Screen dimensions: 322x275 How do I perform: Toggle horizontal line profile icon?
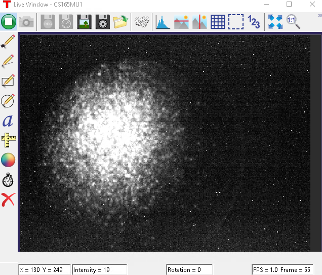click(181, 22)
